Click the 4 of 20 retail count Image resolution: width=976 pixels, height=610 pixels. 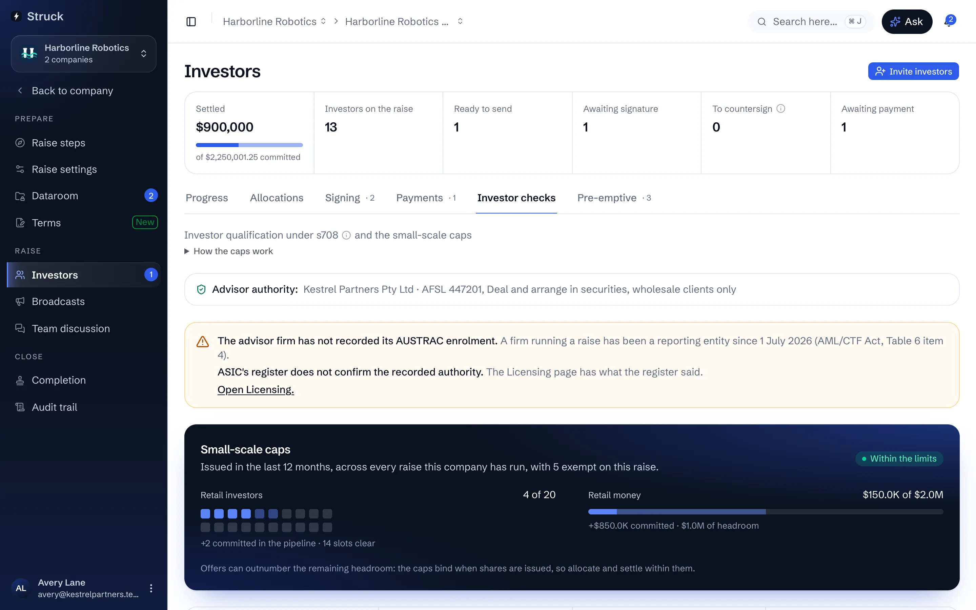tap(539, 495)
